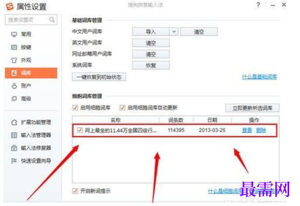Viewport: 300px width, 206px height.
Task: Click 立即更新所选词库 button
Action: click(x=252, y=108)
